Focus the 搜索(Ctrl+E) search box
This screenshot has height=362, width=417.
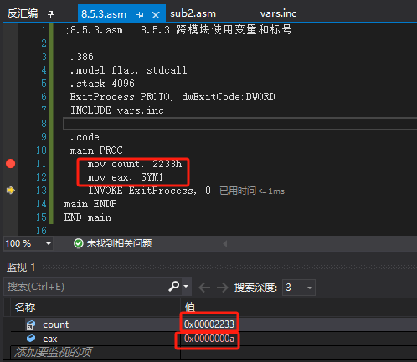[x=86, y=287]
